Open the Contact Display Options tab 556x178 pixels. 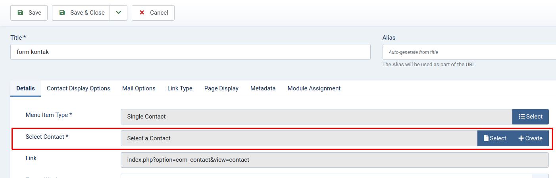tap(78, 88)
